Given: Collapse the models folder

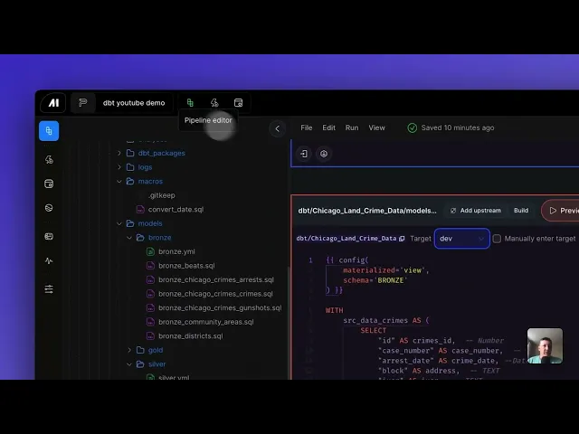Looking at the screenshot, I should pos(119,223).
